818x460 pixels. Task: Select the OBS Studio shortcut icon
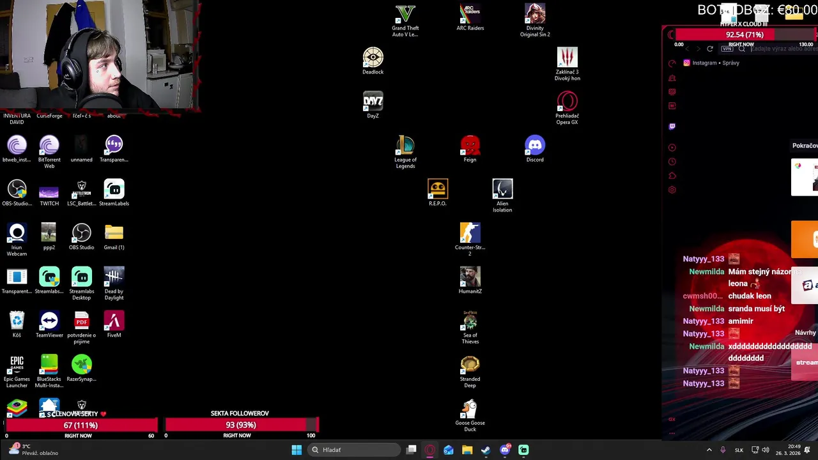(x=81, y=236)
